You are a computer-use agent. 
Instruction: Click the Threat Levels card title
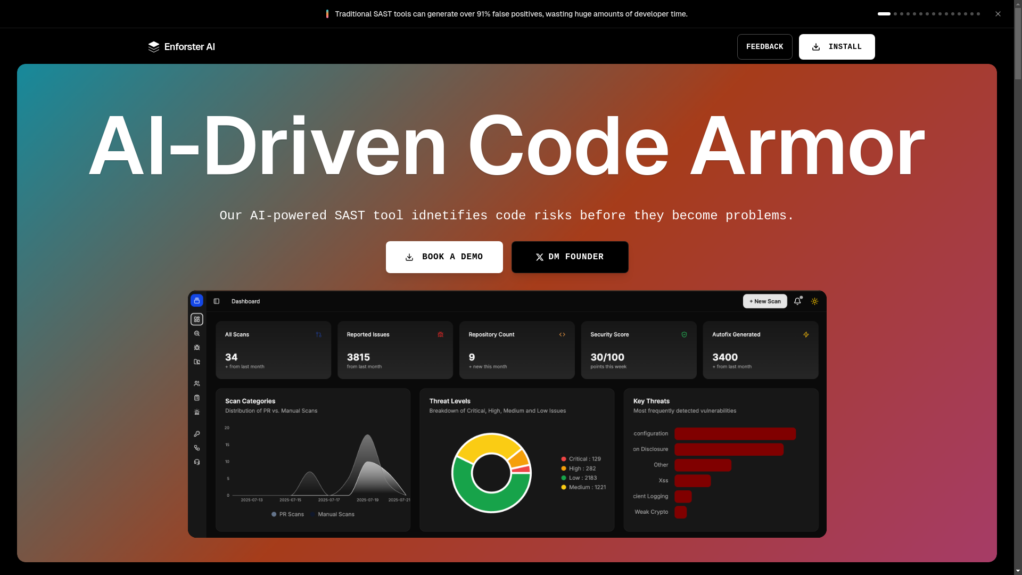450,401
